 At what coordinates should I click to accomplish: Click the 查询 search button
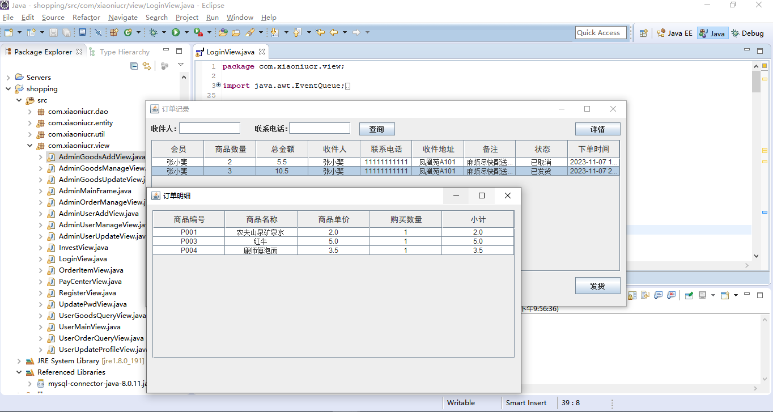point(377,129)
